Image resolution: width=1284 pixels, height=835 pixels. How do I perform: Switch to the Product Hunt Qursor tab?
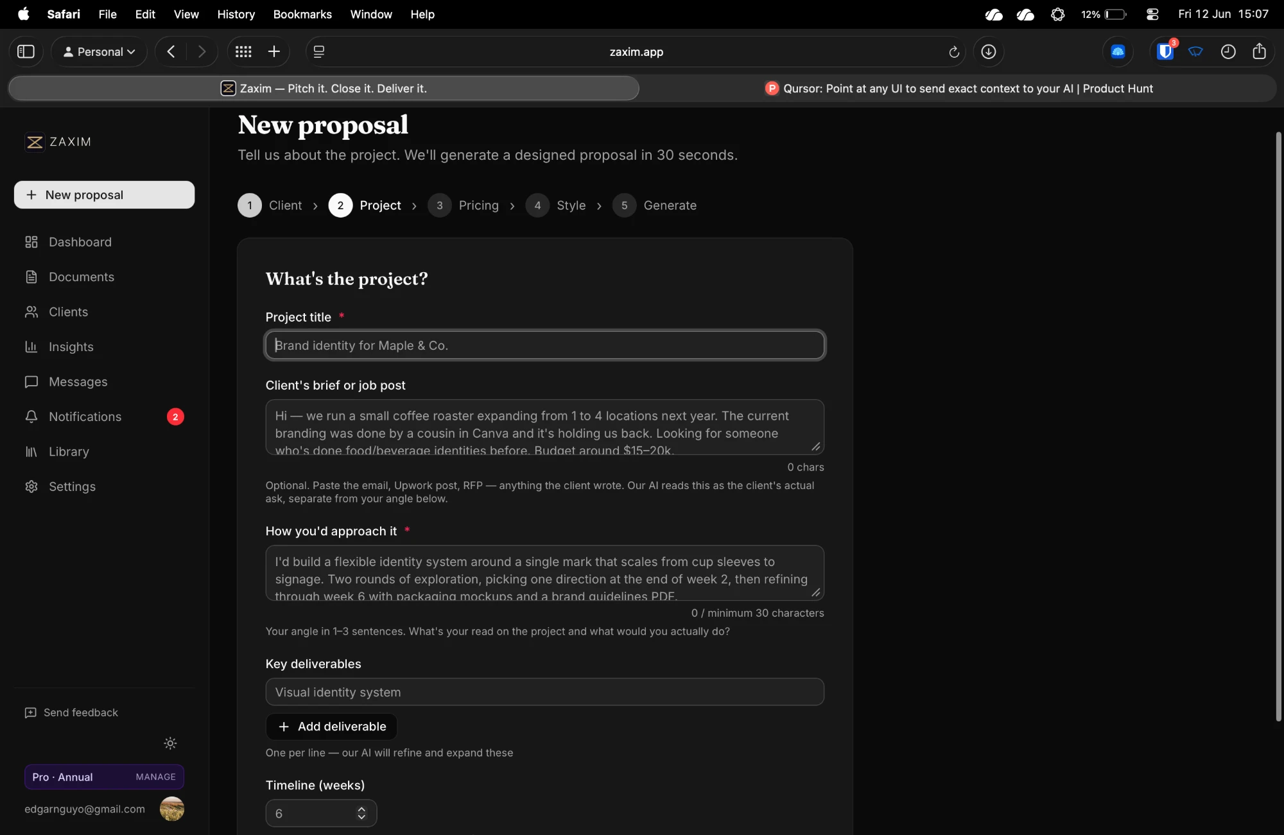[959, 89]
